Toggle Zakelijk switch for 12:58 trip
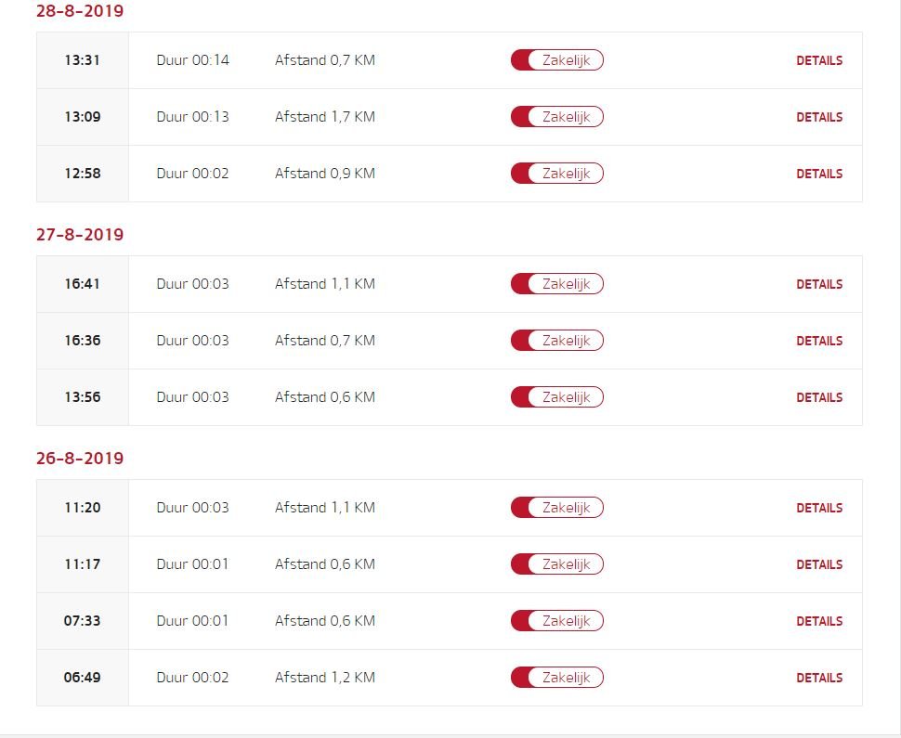 tap(556, 174)
